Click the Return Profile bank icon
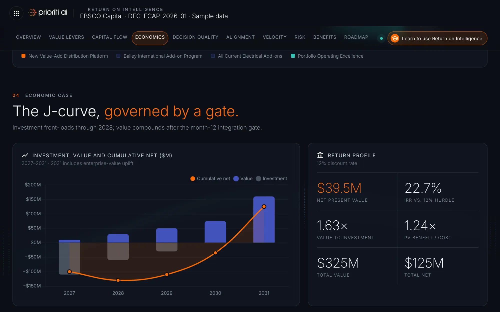Viewport: 500px width, 312px height. pyautogui.click(x=320, y=155)
